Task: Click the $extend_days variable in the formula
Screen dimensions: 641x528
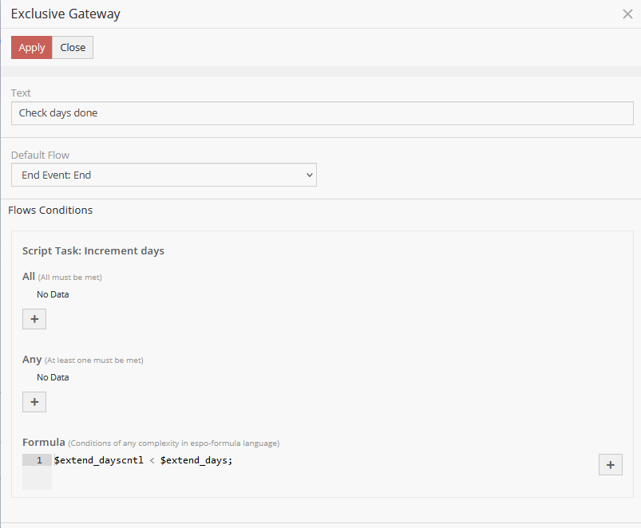Action: pos(195,460)
